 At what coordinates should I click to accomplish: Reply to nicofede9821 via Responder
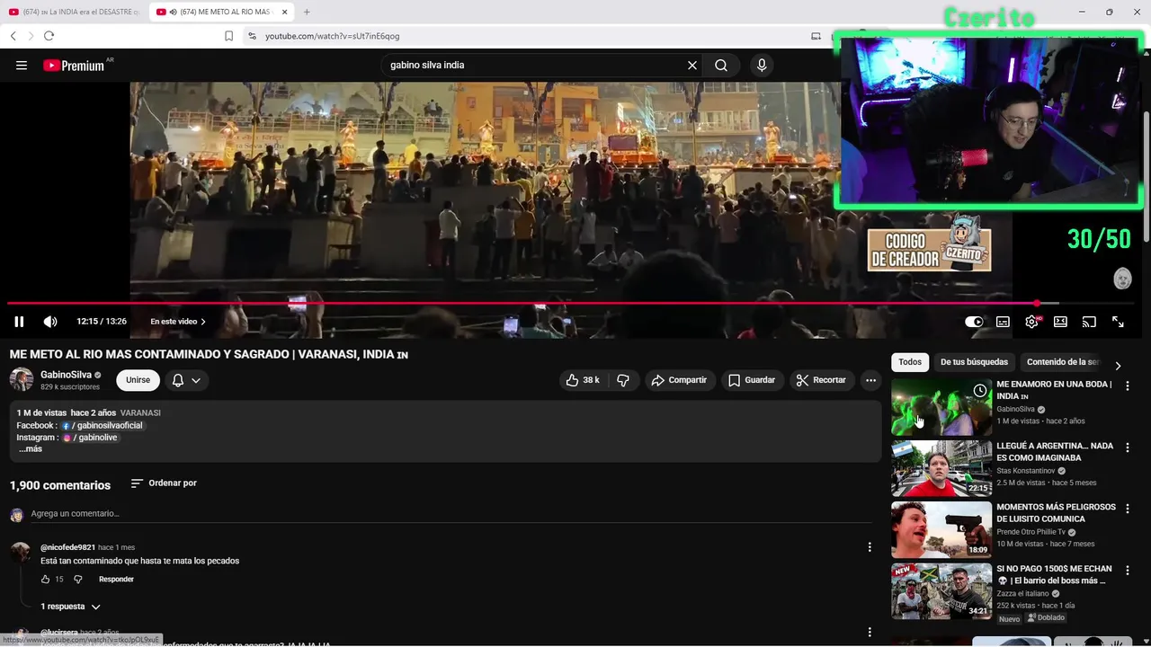pos(116,580)
